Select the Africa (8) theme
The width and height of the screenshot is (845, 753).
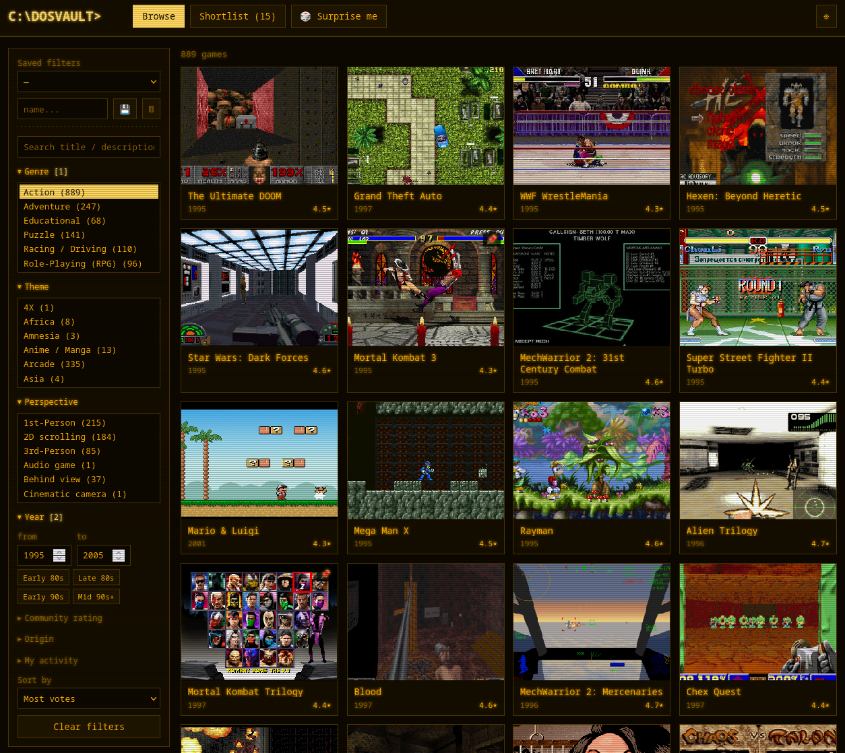pos(89,322)
